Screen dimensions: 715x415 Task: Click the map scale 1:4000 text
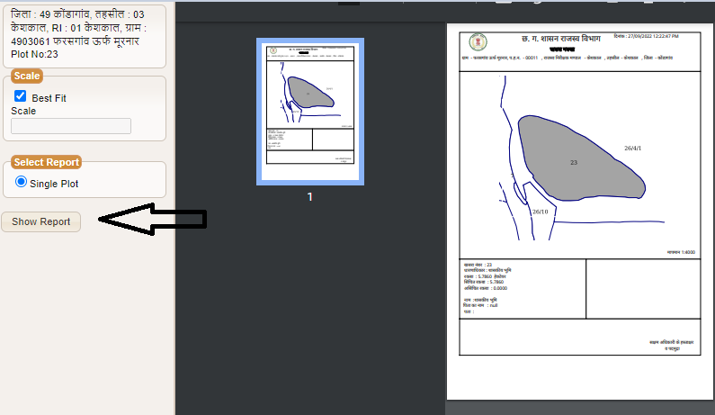click(683, 252)
